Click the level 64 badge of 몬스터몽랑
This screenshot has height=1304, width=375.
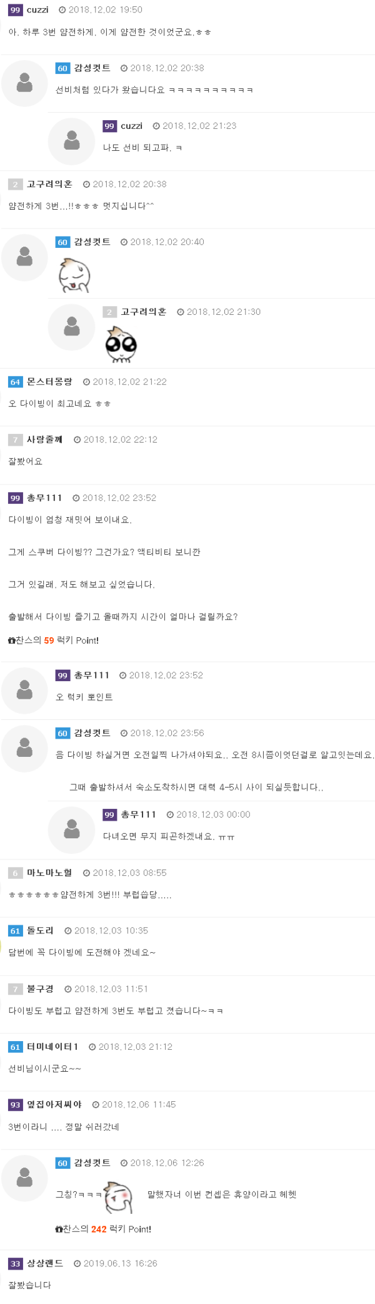point(15,382)
